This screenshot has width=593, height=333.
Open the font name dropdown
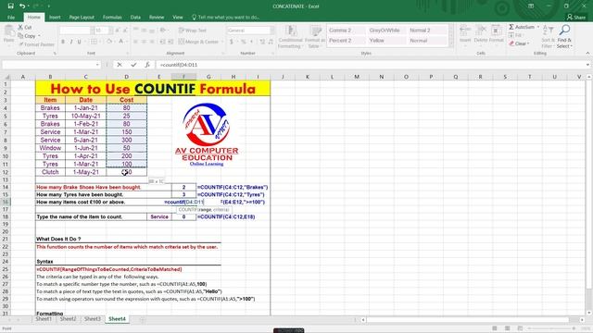92,31
